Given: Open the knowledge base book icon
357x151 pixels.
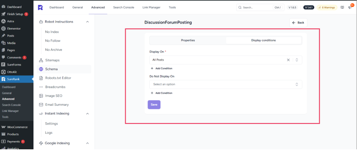Looking at the screenshot, I should pyautogui.click(x=342, y=8).
